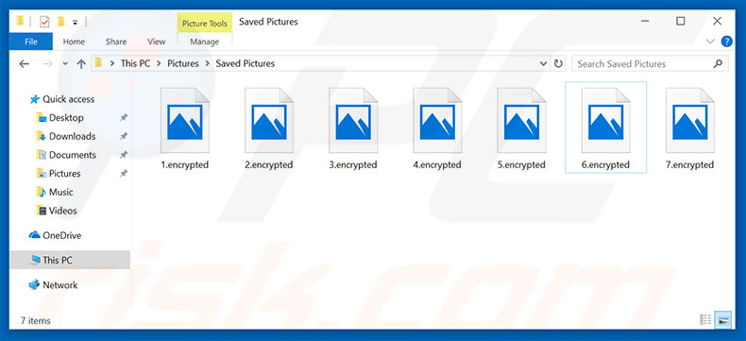The height and width of the screenshot is (341, 746).
Task: Click the search magnifier icon
Action: [718, 63]
